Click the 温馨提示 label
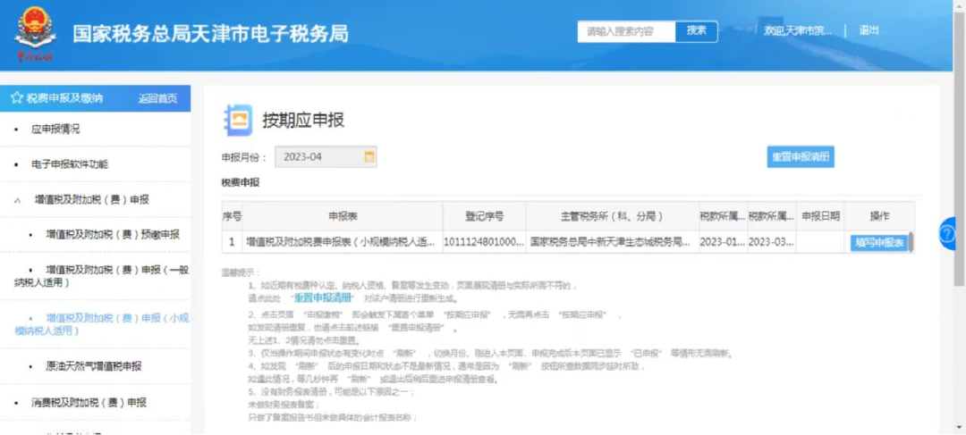 tap(241, 272)
